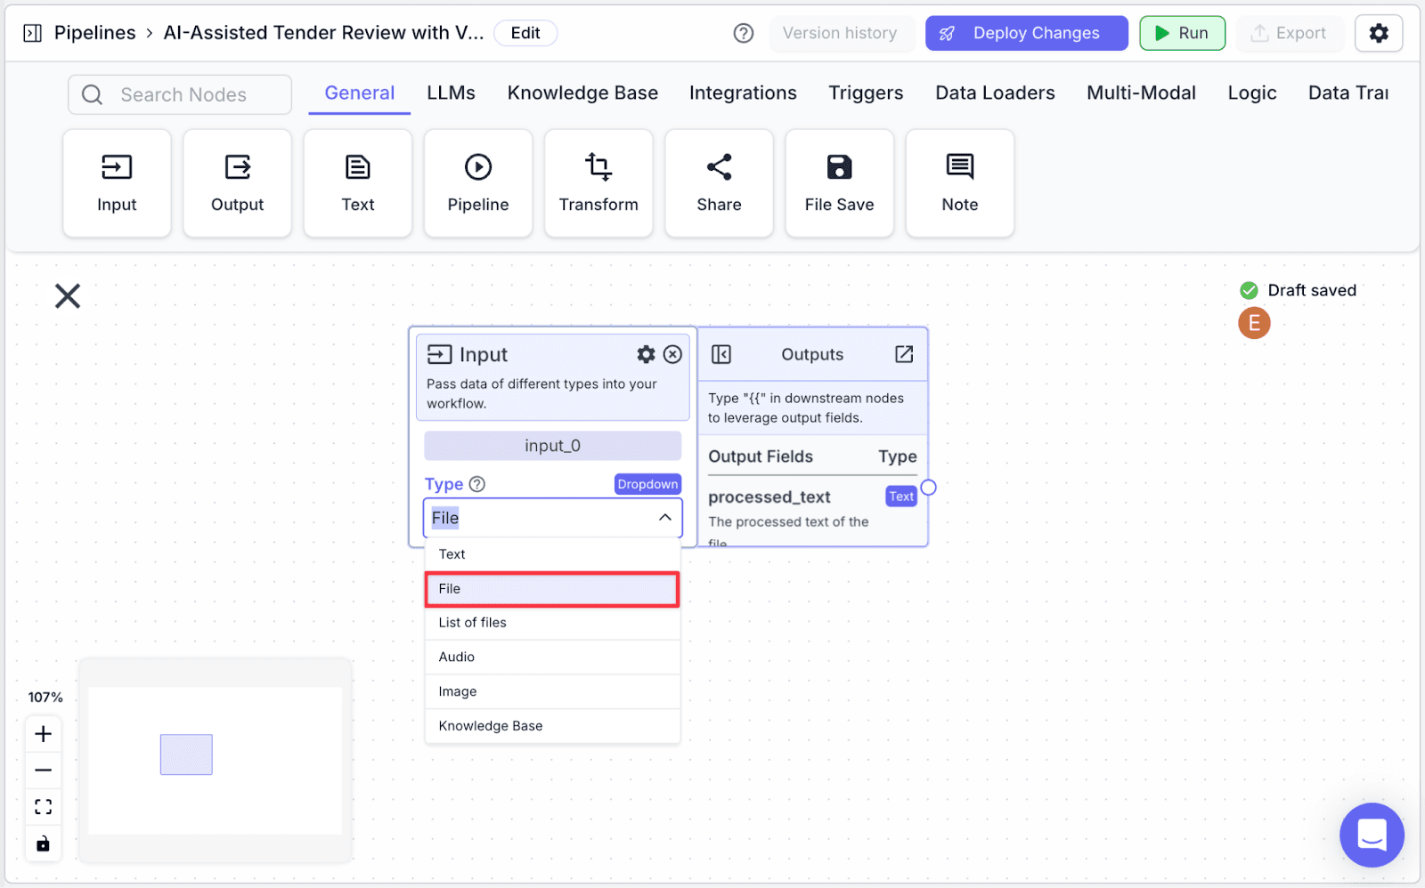Focus the Search Nodes field
Screen dimensions: 1425x888
[x=180, y=94]
